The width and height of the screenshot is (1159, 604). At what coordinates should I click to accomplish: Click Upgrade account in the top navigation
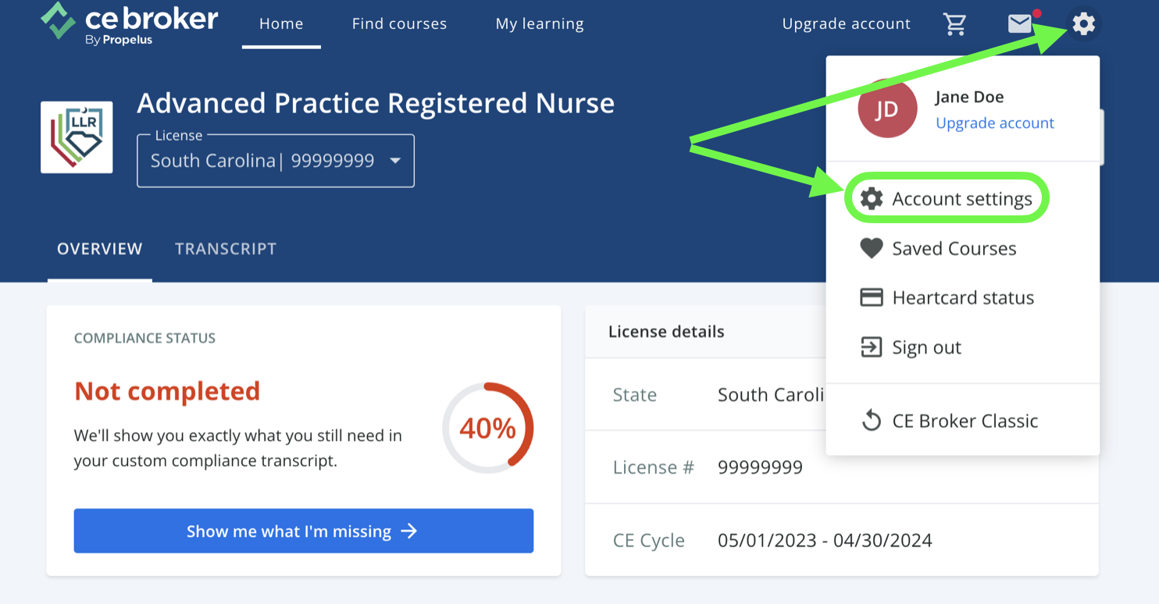pos(847,24)
